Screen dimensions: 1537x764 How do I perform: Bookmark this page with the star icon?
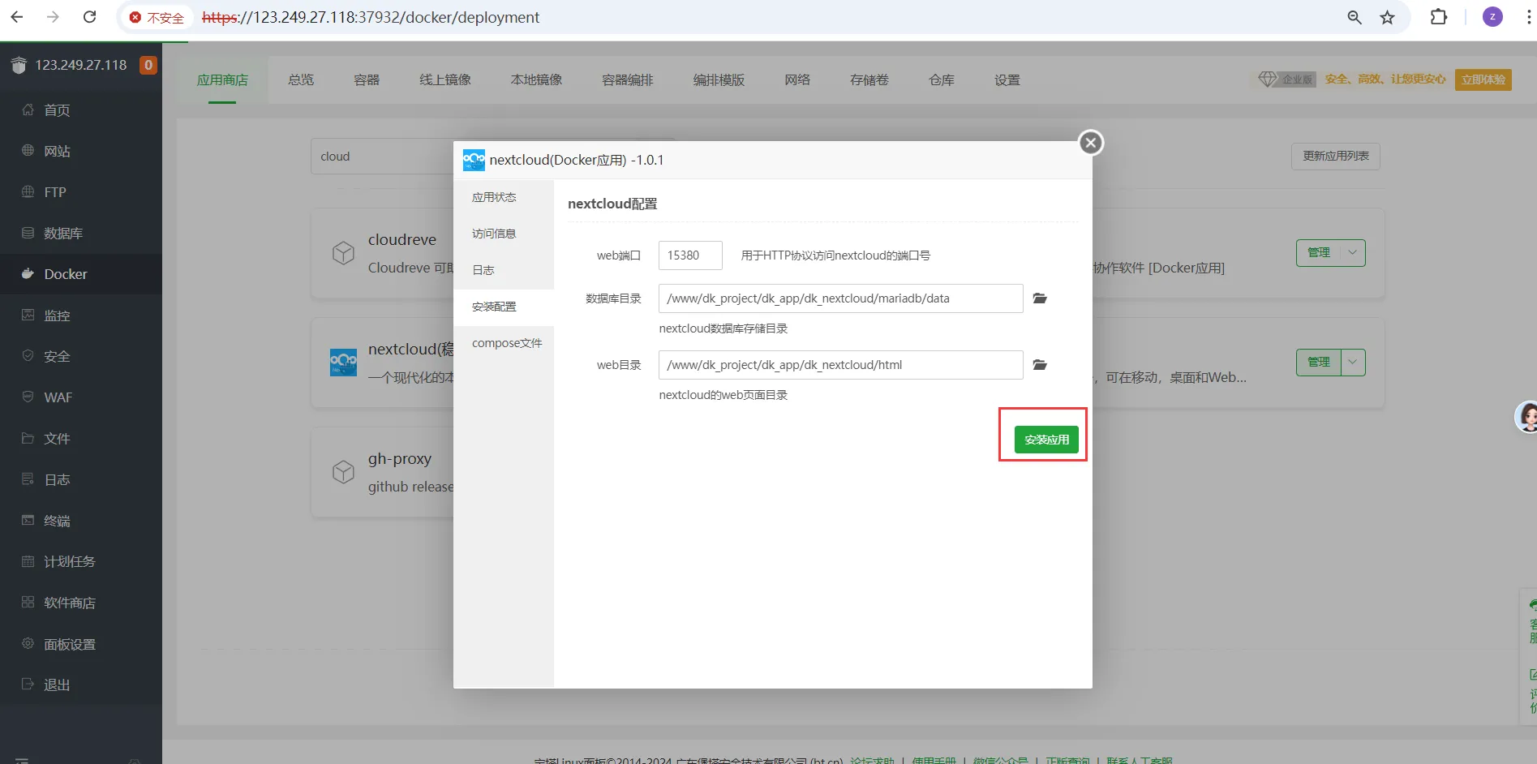click(1388, 17)
